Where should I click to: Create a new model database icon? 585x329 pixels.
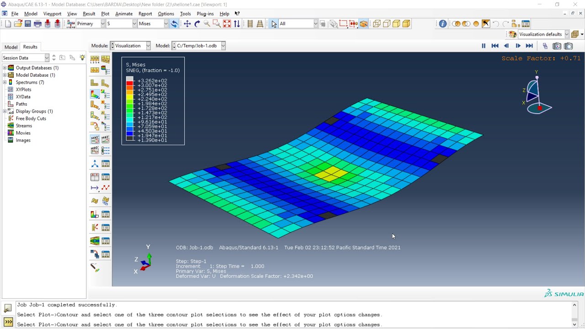[8, 24]
